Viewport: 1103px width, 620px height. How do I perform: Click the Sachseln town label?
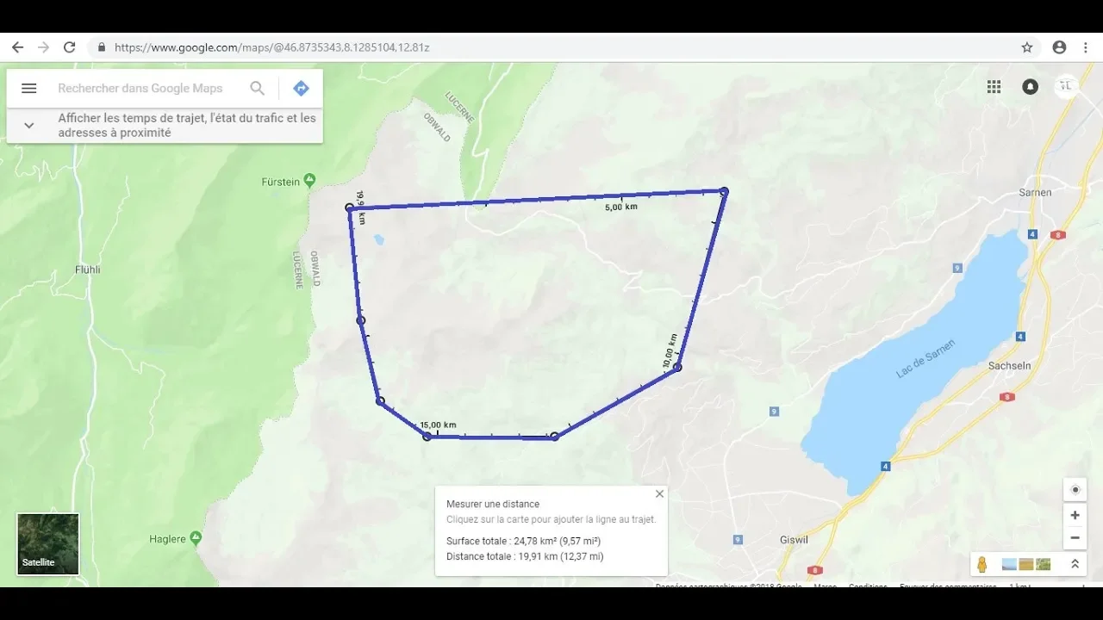[x=1010, y=366]
